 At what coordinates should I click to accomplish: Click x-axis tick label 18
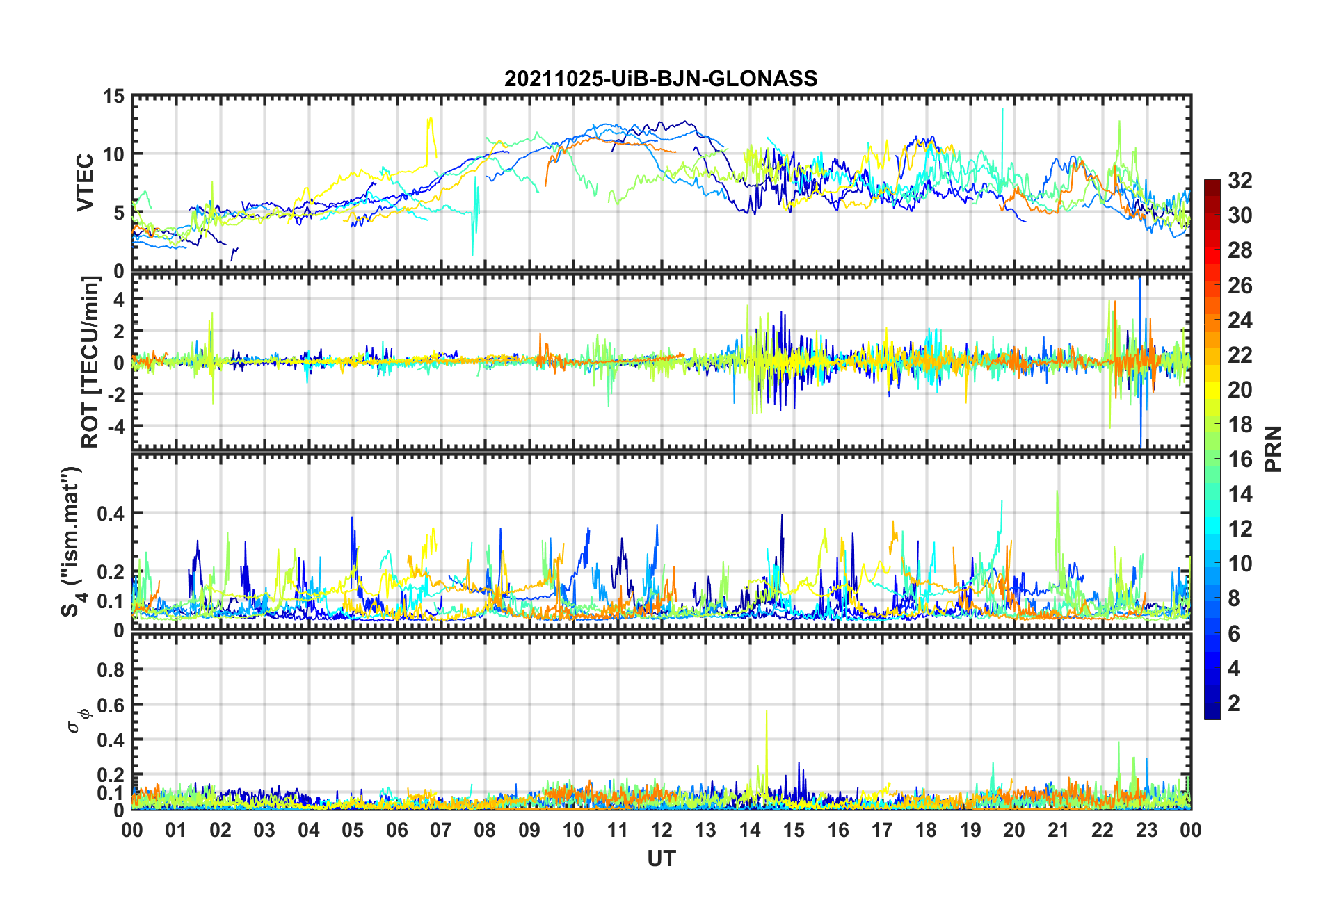pyautogui.click(x=926, y=831)
